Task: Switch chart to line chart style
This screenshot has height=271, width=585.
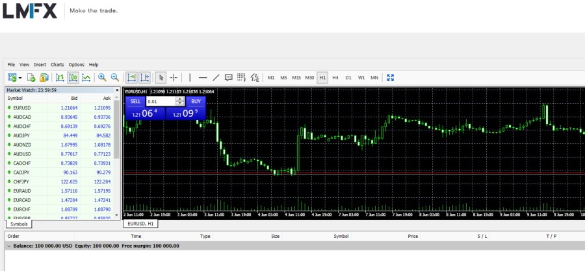Action: [x=86, y=77]
